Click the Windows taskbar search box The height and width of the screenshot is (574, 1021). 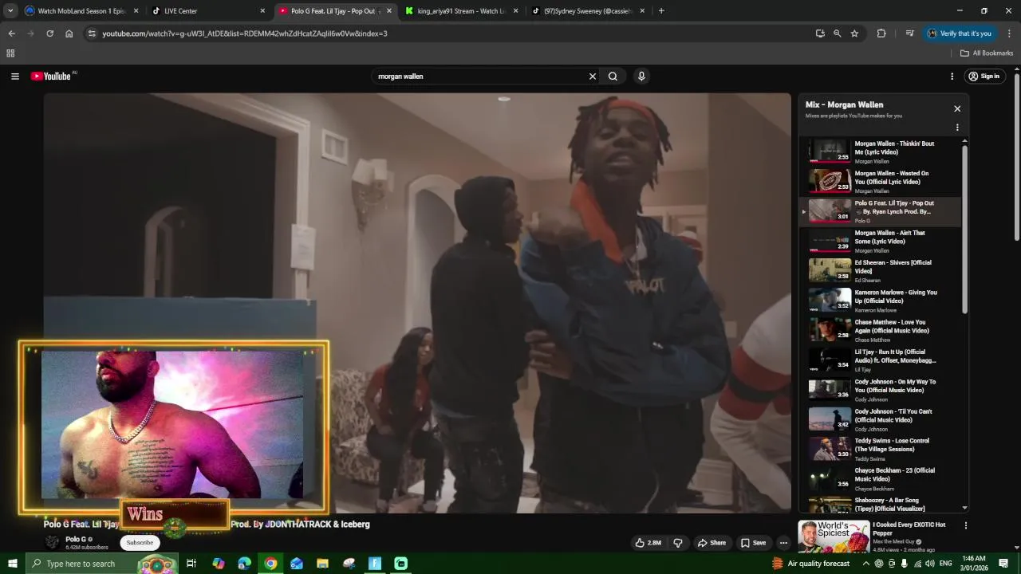pyautogui.click(x=102, y=564)
